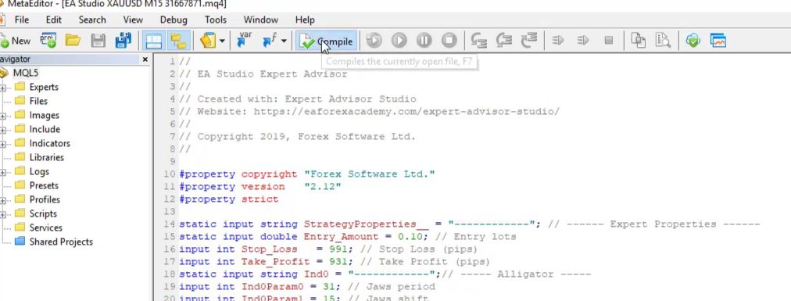Expand the Experts folder in Navigator
Screen dimensions: 791x301
(3, 88)
